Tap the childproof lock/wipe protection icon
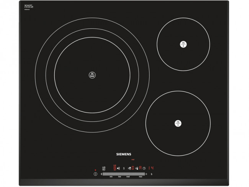Screen dimensions: 249x187 coord(104,168)
